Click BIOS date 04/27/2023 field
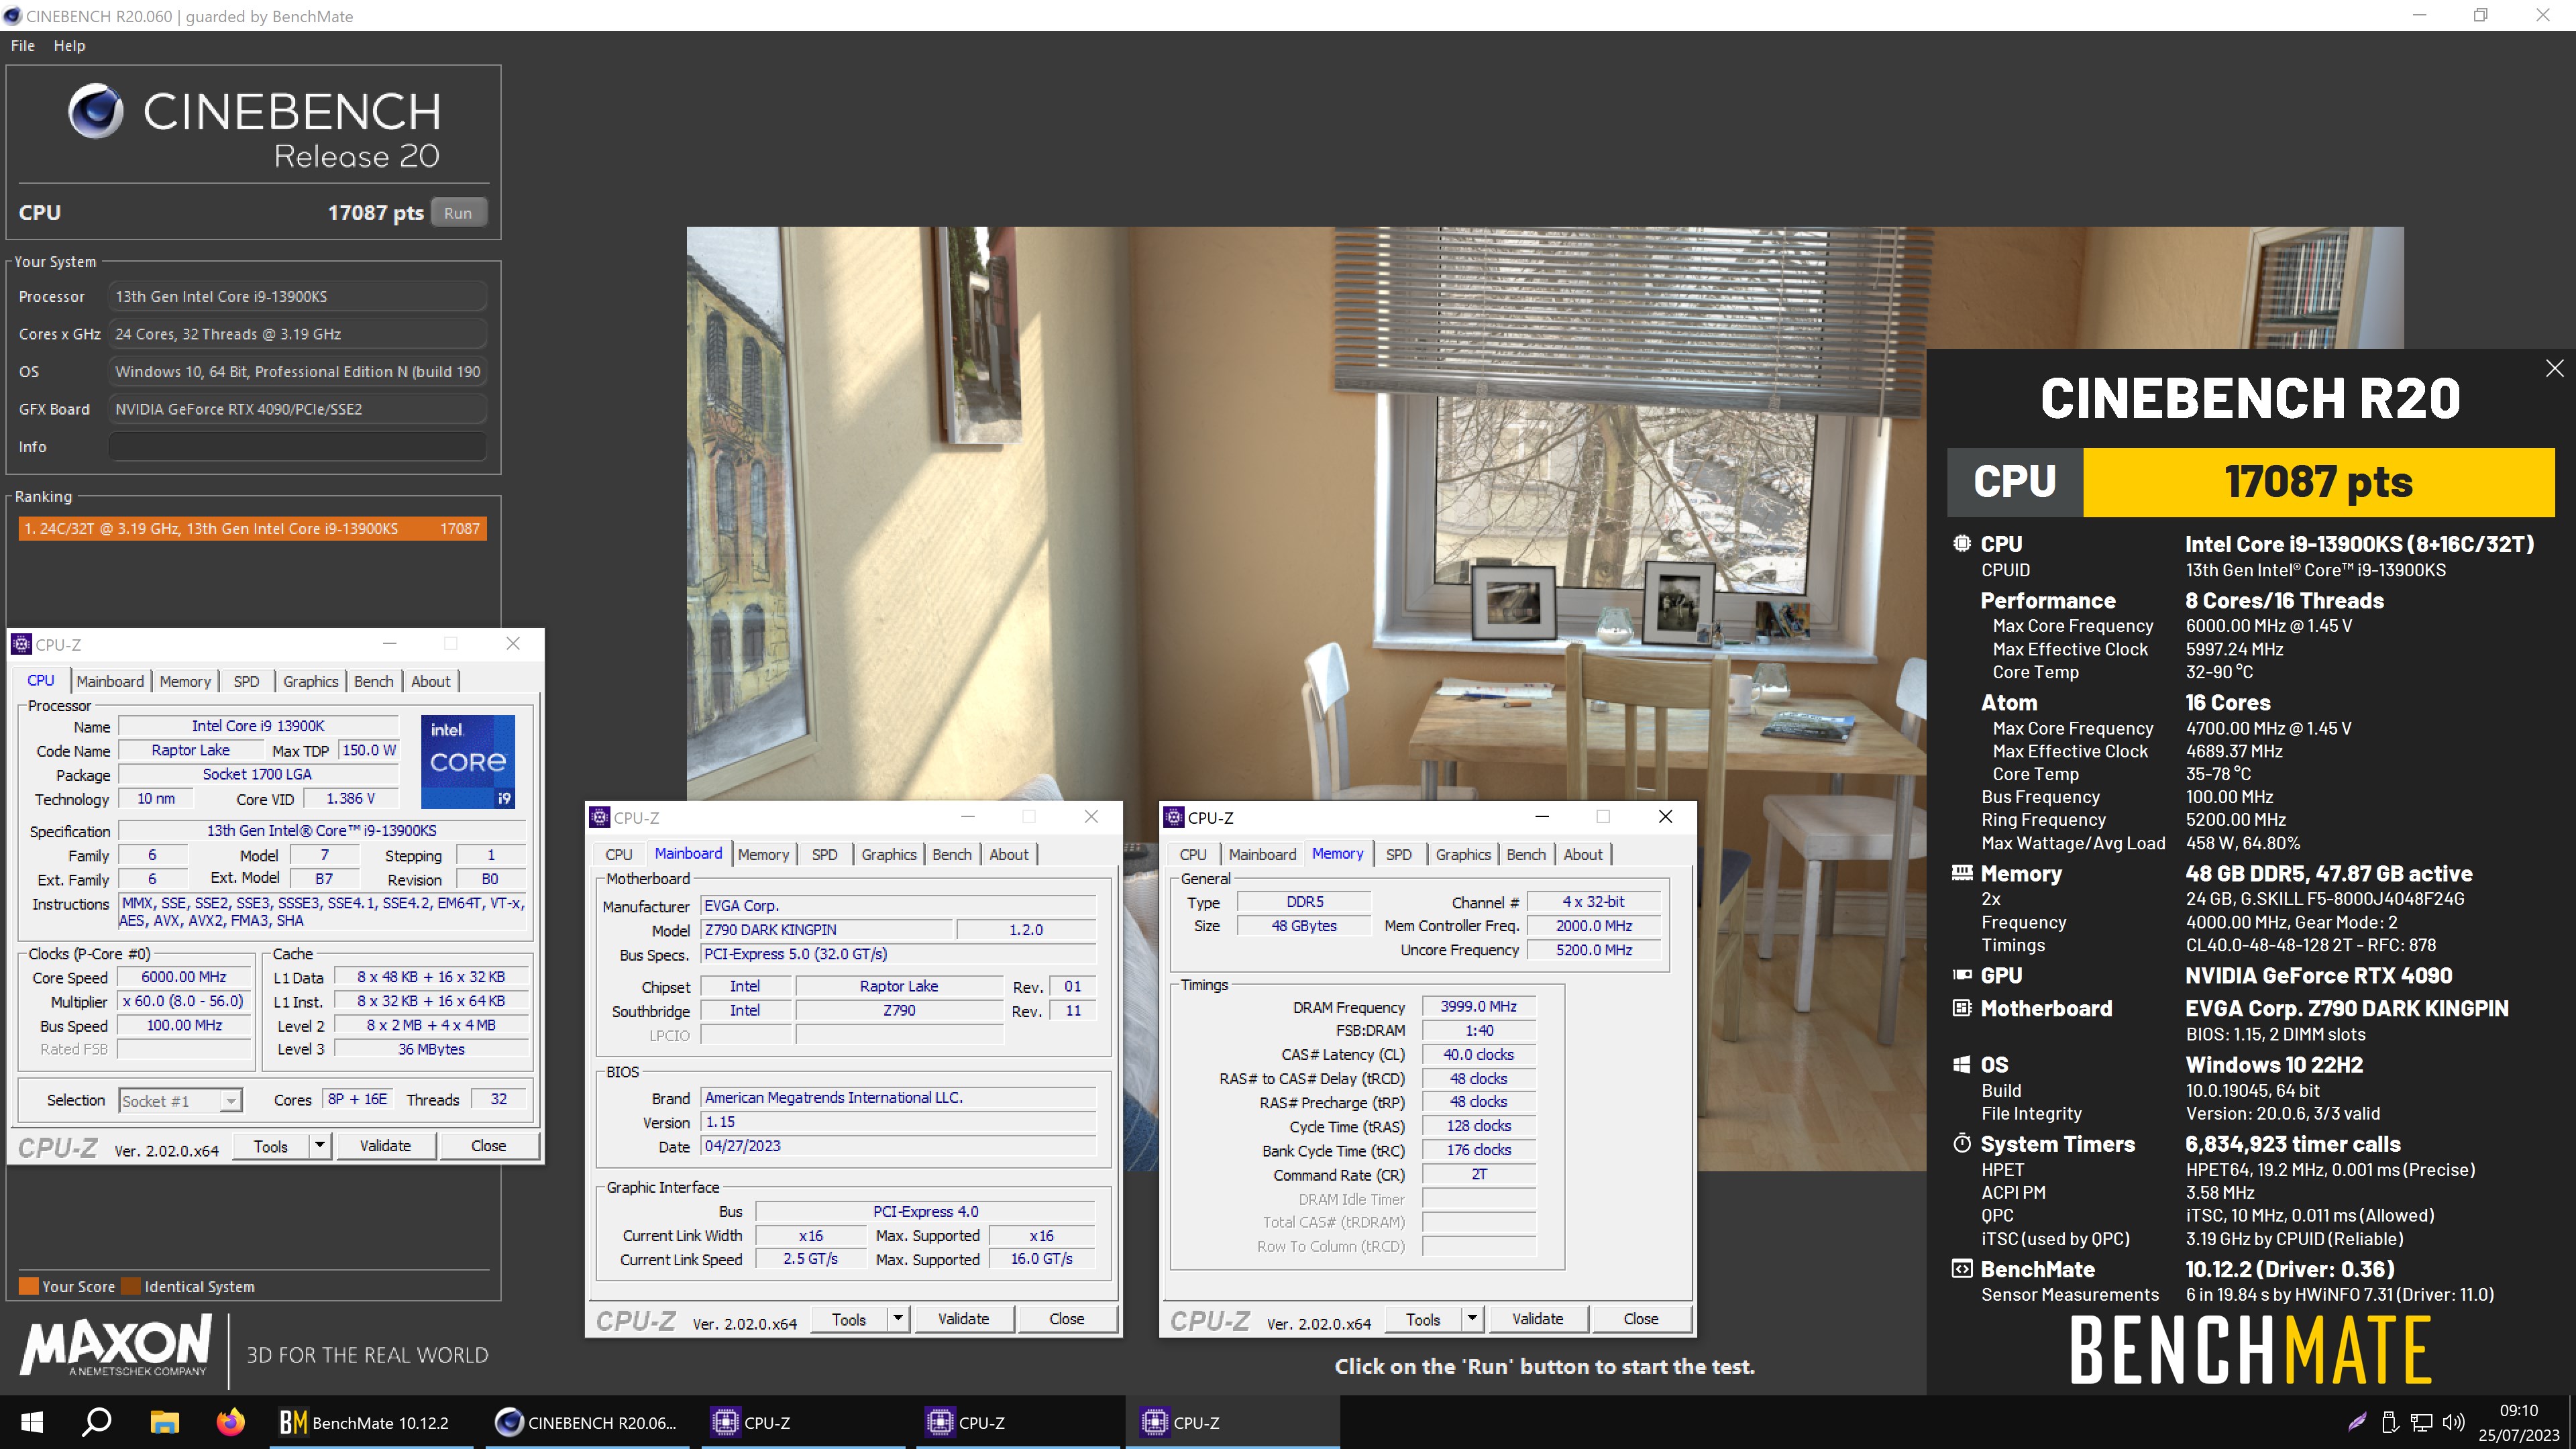2576x1449 pixels. (897, 1146)
